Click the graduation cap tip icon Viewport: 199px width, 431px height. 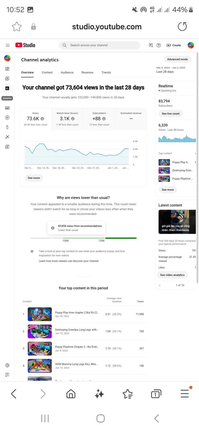(32, 251)
